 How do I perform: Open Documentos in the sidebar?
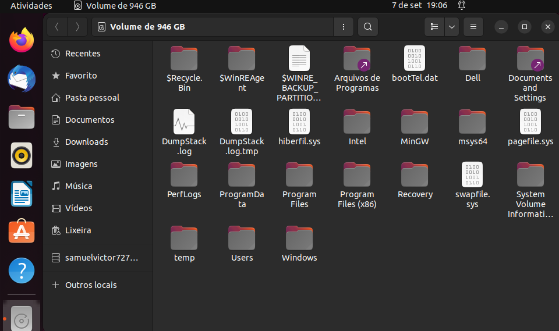point(98,120)
